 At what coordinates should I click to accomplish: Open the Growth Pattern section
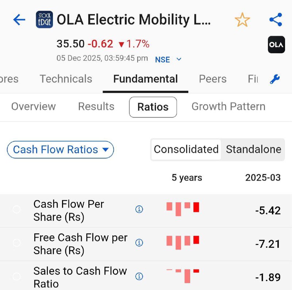point(228,106)
